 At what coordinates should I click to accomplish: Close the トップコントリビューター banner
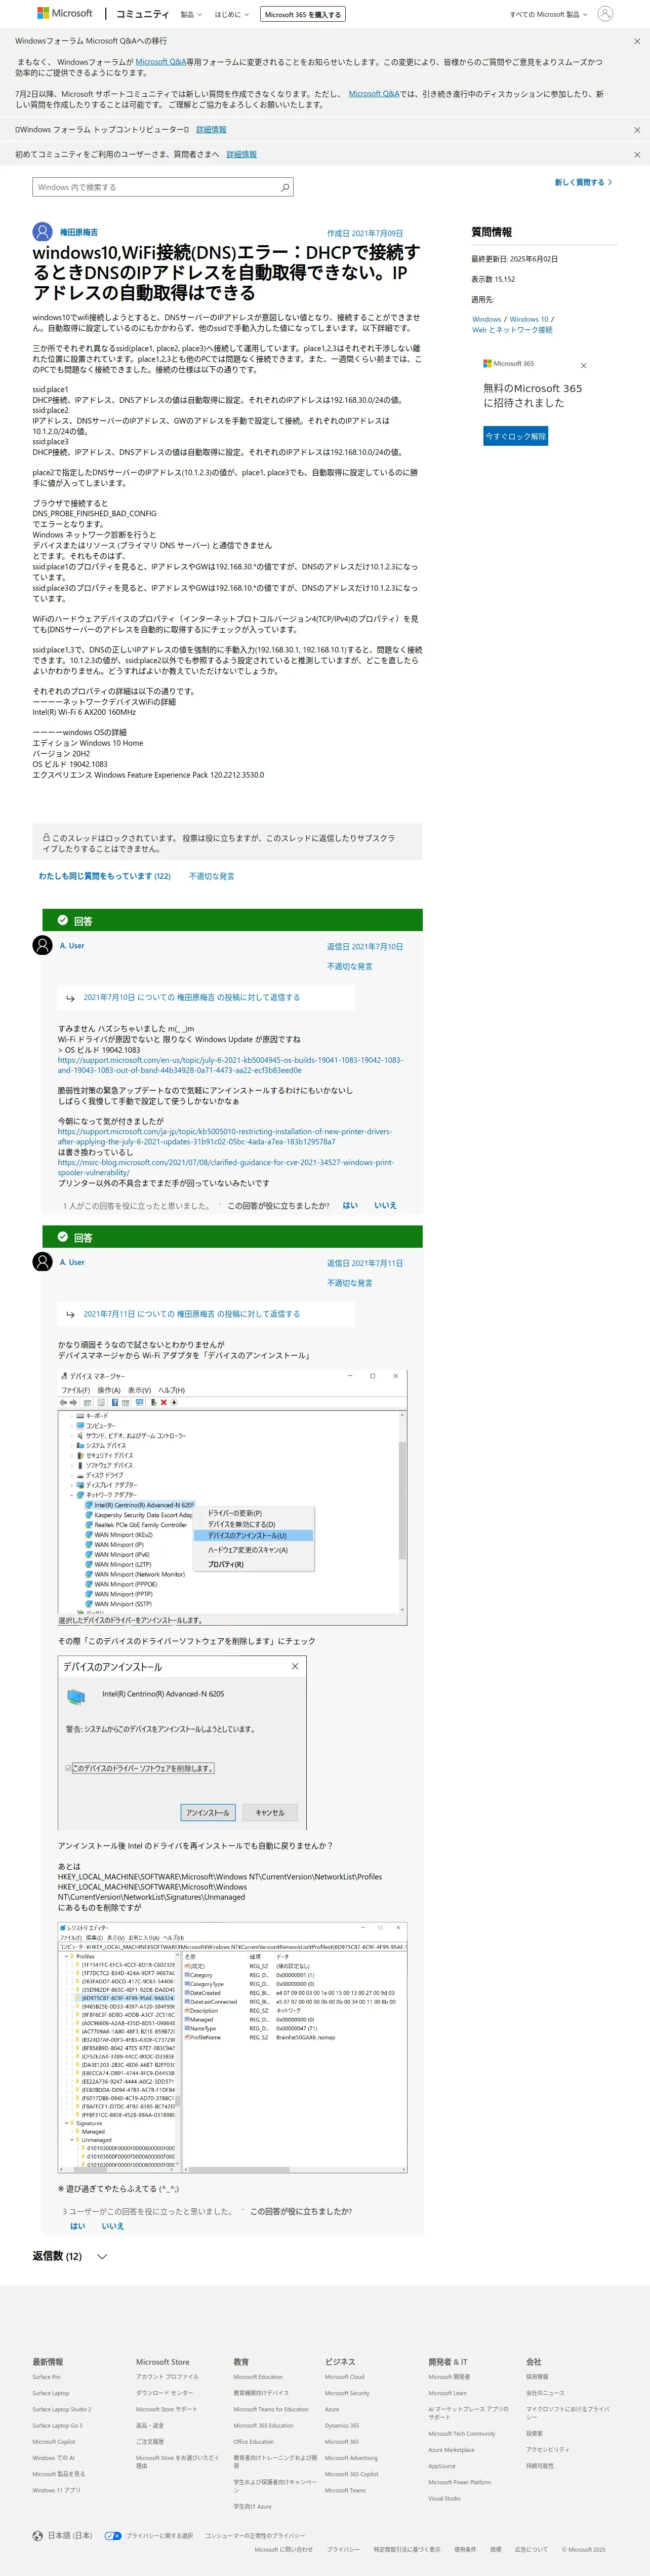(x=637, y=130)
